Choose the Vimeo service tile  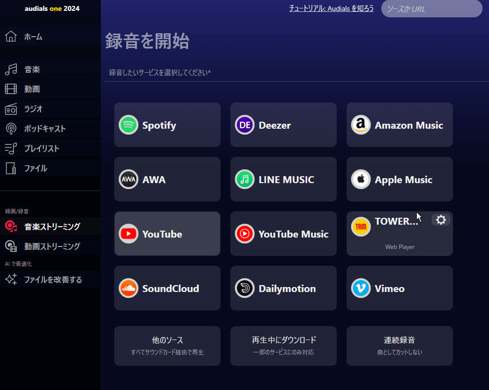400,288
